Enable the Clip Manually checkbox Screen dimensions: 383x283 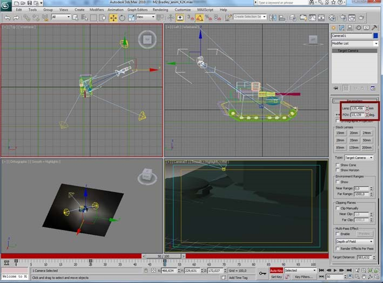coord(338,208)
